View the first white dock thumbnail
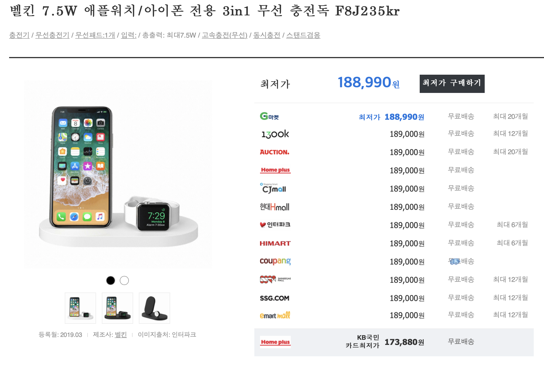Image resolution: width=544 pixels, height=366 pixels. 80,308
